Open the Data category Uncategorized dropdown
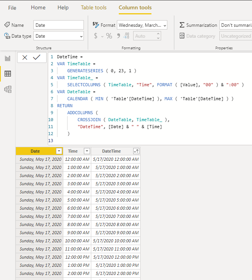Viewport: 252px width, 280px height. [x=236, y=36]
